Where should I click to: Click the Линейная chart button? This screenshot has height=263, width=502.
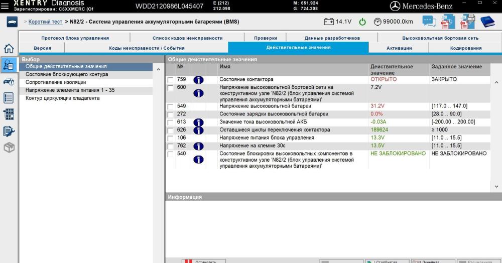(433, 261)
